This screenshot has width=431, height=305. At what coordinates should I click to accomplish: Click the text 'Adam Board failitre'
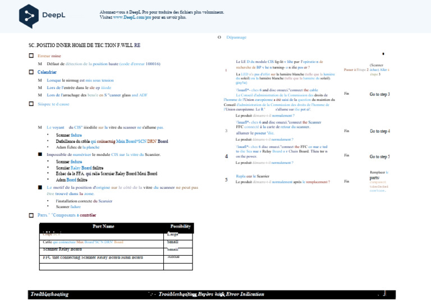click(x=71, y=180)
